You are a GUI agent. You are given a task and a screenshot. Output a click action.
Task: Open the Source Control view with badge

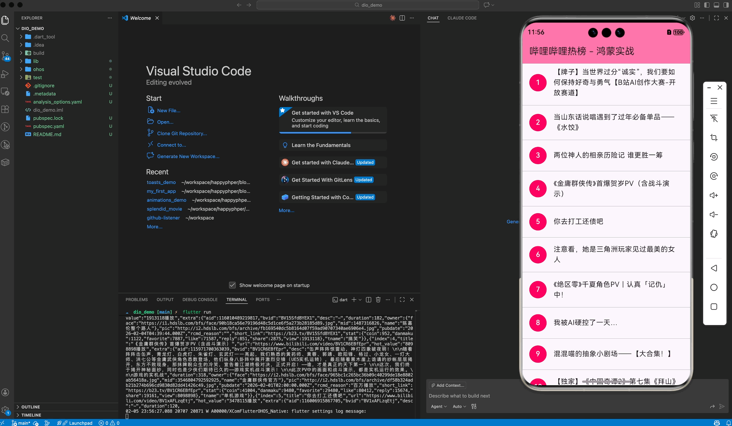5,56
